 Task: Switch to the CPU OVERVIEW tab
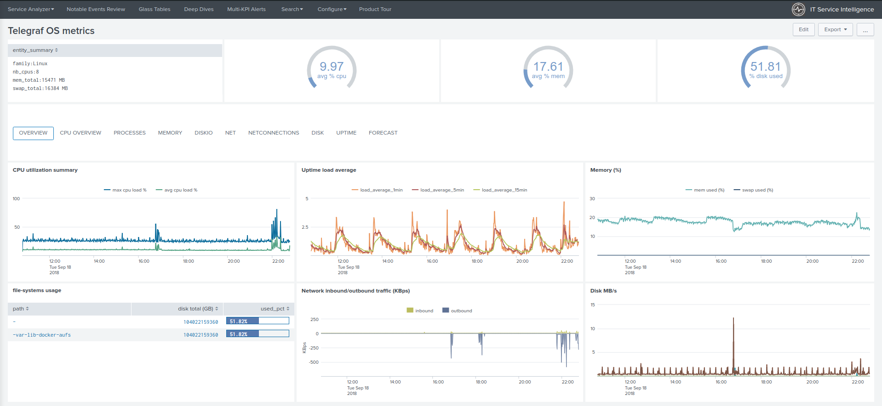(x=80, y=133)
